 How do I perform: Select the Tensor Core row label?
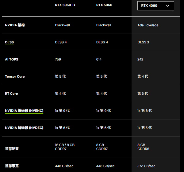pos(15,76)
